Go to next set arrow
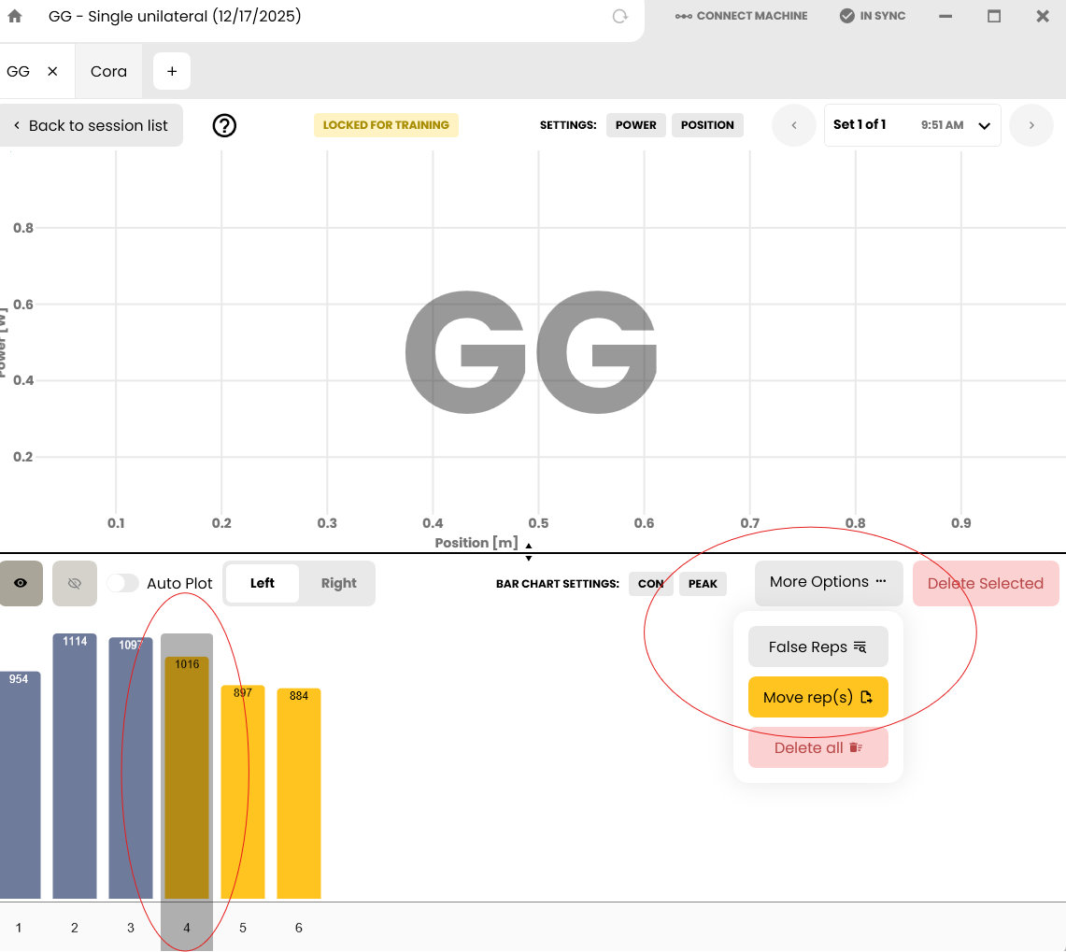The width and height of the screenshot is (1066, 952). tap(1031, 125)
